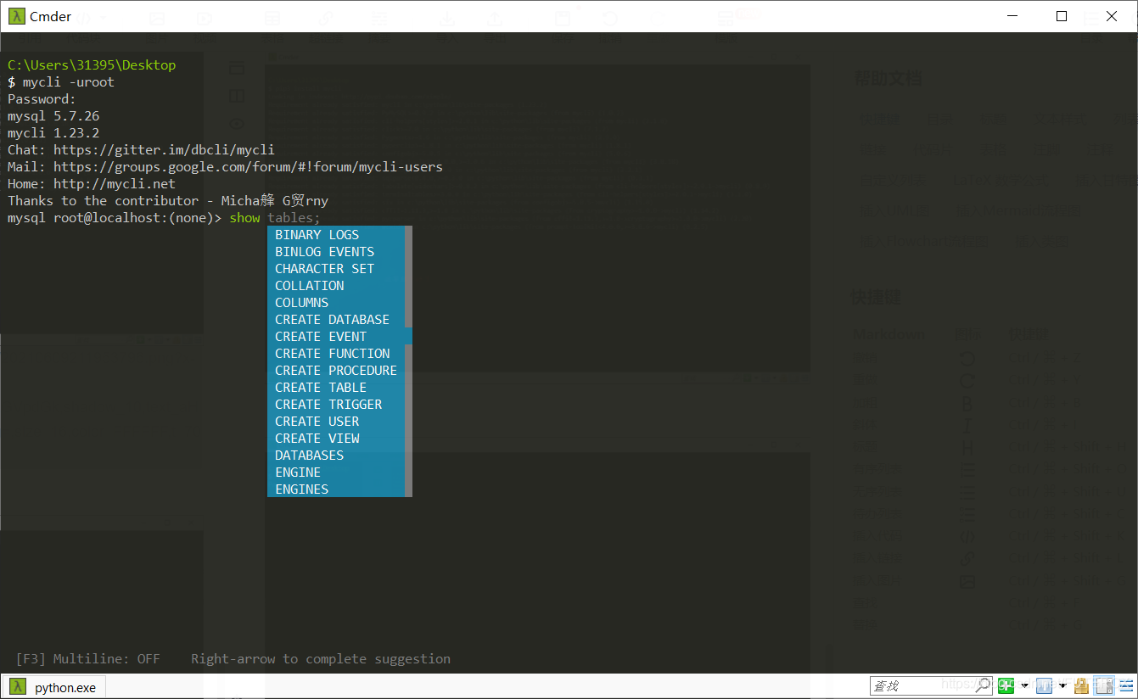Open the Cmder hamburger settings menu

tap(1127, 685)
